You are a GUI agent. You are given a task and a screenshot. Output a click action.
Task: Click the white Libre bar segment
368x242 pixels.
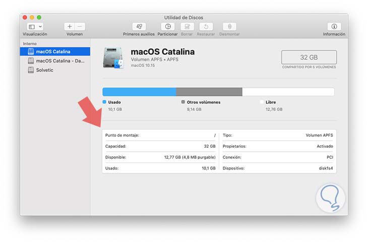(x=288, y=92)
